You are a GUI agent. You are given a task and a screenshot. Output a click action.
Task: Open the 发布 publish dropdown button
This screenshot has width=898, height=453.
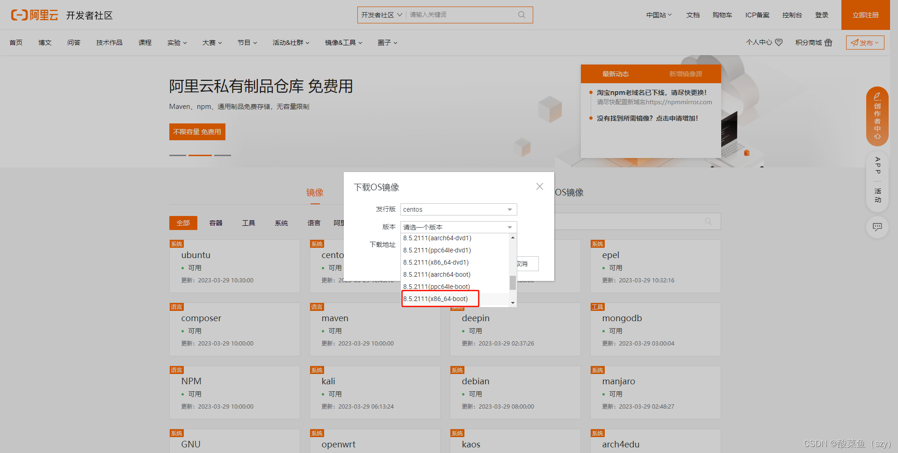[865, 43]
